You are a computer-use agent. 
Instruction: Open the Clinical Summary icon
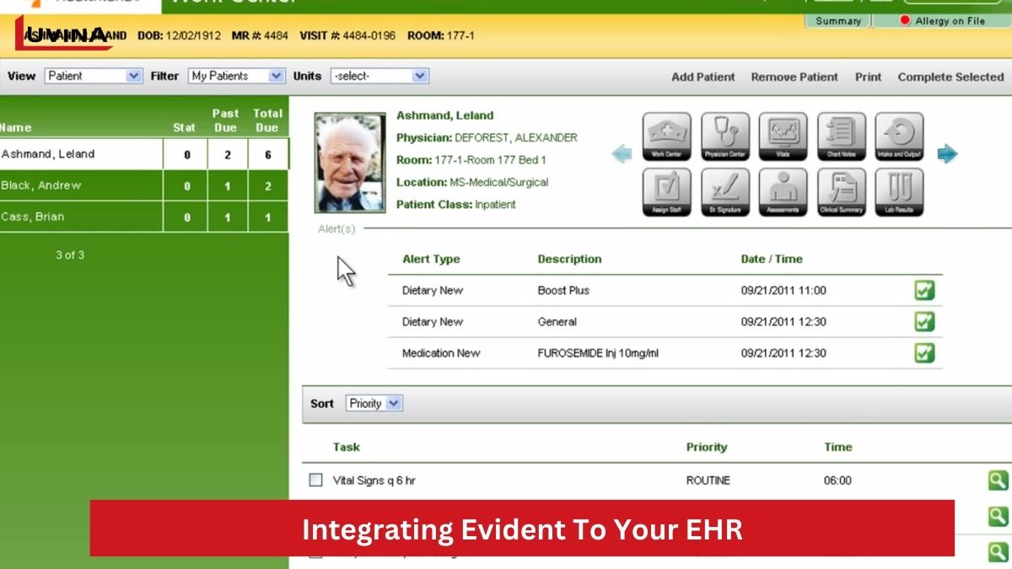pos(841,191)
